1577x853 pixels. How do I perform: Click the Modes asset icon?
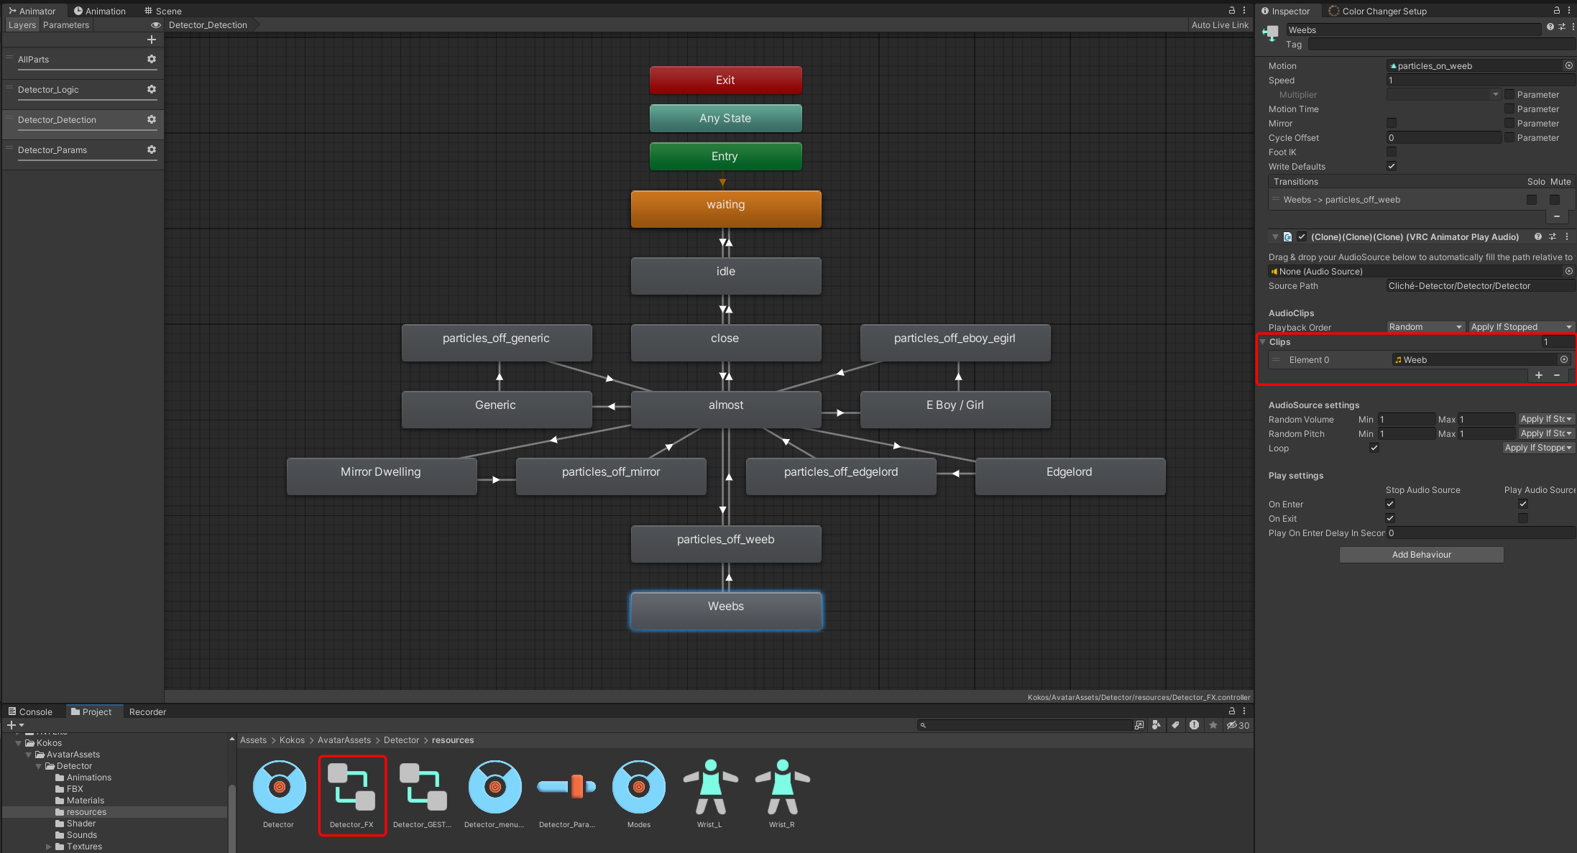tap(638, 788)
